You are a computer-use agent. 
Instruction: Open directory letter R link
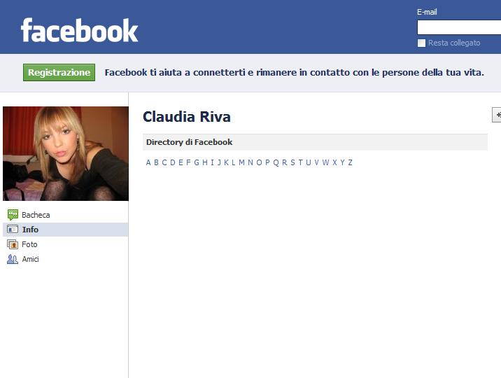click(x=284, y=162)
